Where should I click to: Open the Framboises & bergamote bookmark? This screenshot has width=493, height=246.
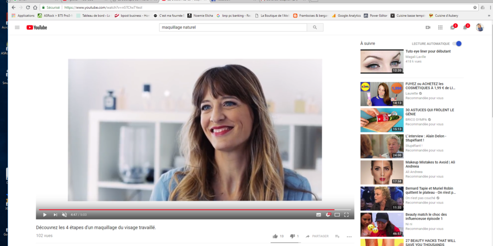(x=311, y=15)
